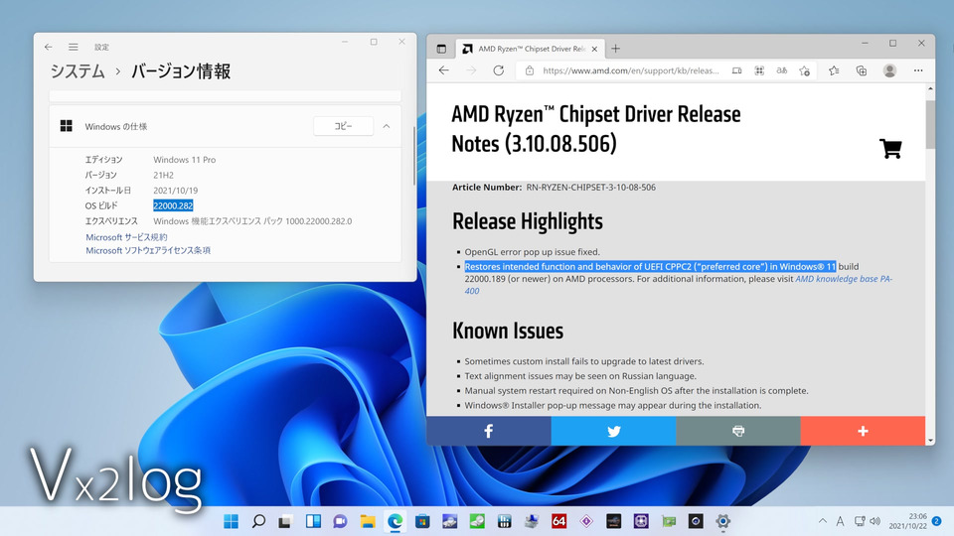Click the amd.com address bar
The image size is (954, 536).
630,70
